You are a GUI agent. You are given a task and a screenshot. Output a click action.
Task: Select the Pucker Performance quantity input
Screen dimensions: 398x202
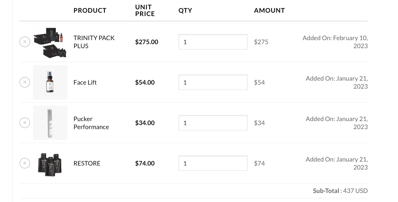pyautogui.click(x=213, y=123)
